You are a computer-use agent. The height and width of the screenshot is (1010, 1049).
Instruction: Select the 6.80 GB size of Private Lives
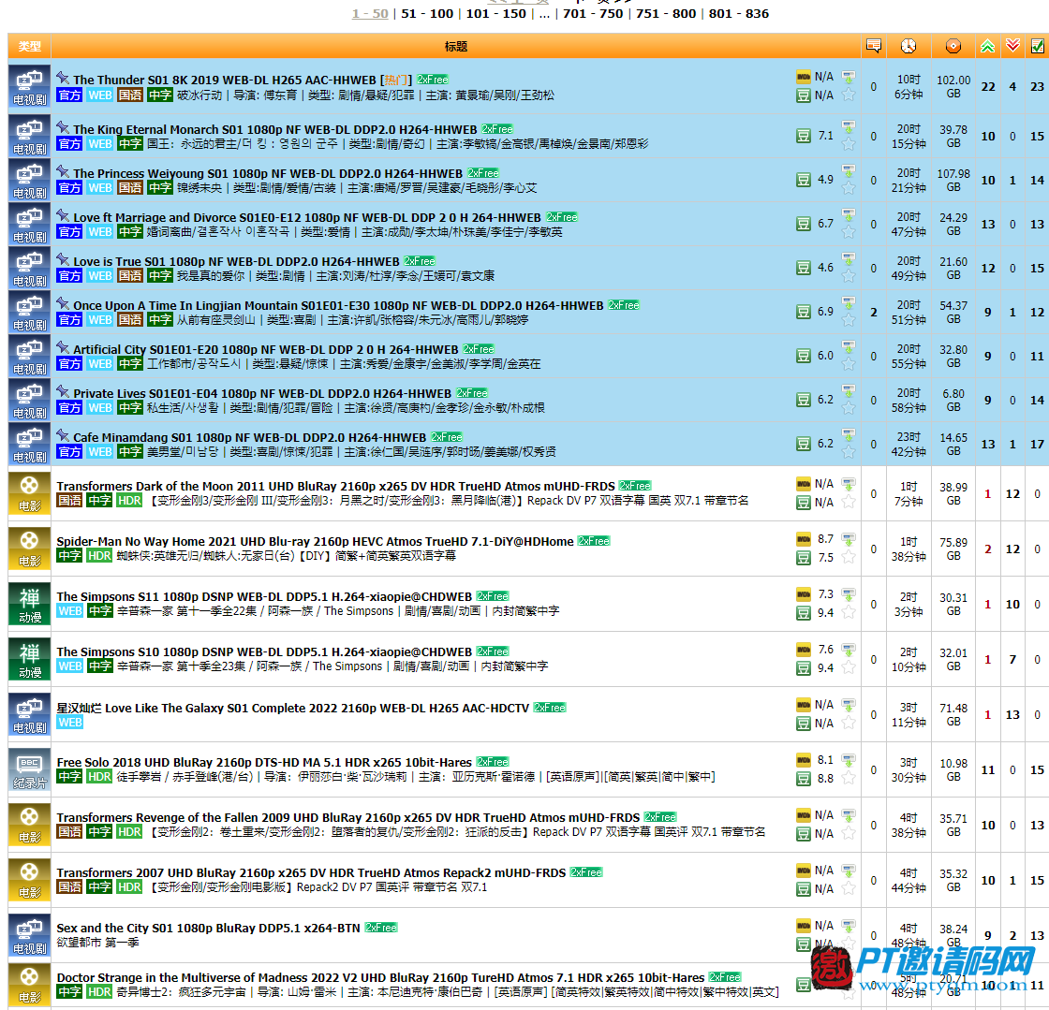pyautogui.click(x=953, y=400)
